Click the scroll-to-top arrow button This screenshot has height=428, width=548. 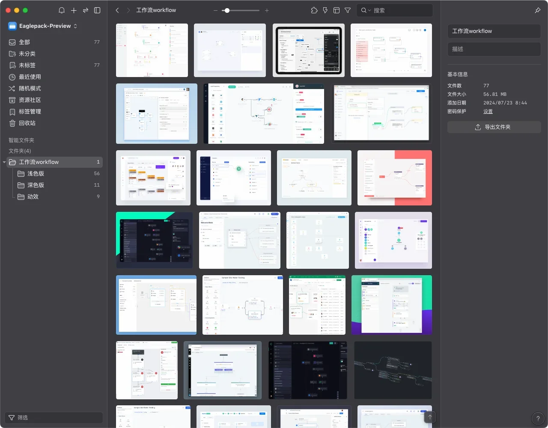click(x=430, y=417)
